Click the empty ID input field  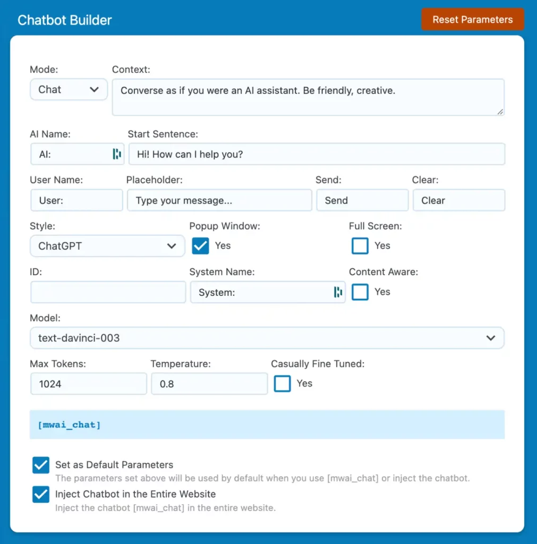click(x=108, y=292)
